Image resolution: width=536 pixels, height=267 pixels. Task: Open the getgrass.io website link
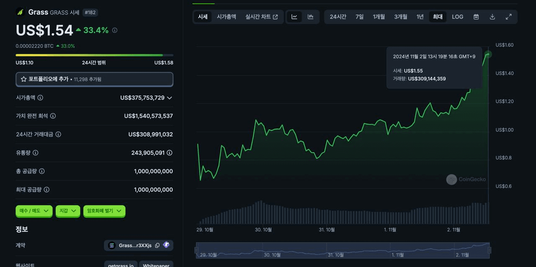[121, 265]
